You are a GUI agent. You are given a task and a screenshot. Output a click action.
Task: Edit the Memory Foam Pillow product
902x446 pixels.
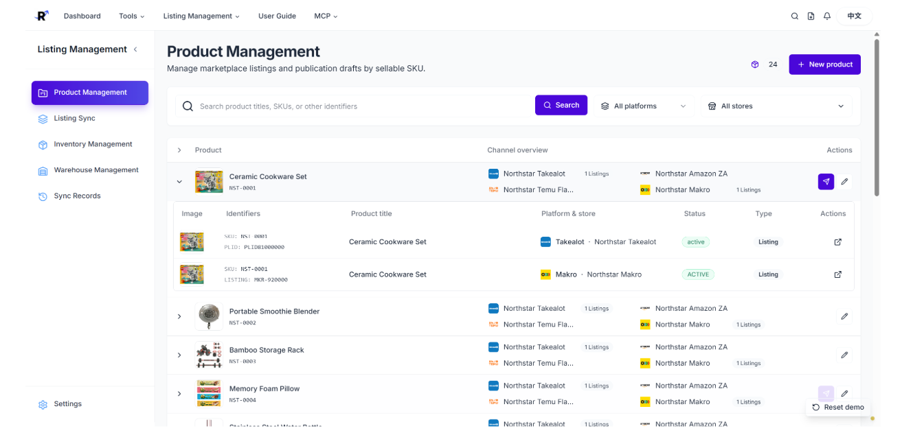[x=845, y=394]
